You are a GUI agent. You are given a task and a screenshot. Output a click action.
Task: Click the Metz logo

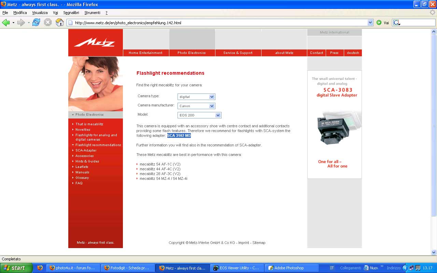point(95,43)
